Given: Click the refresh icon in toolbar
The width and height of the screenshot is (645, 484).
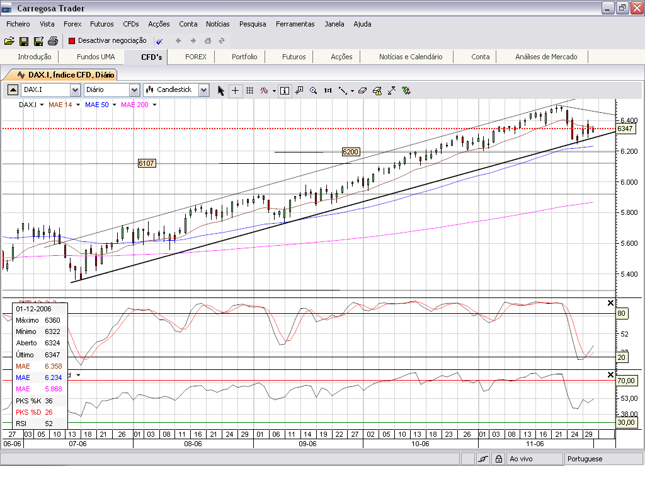Looking at the screenshot, I should point(222,41).
